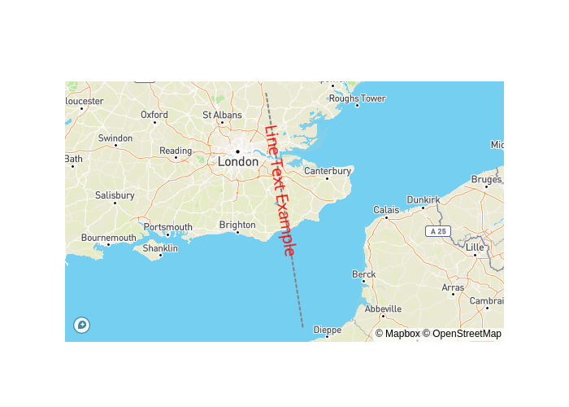This screenshot has width=569, height=407.
Task: Click the St Albans marker dot
Action: click(222, 122)
